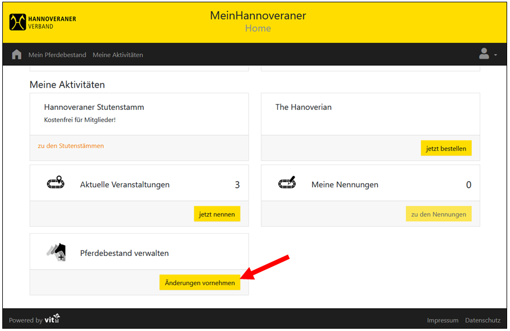Click the Meine Nennungen racetrack pen icon
Screen dimensions: 510x331
pyautogui.click(x=287, y=183)
